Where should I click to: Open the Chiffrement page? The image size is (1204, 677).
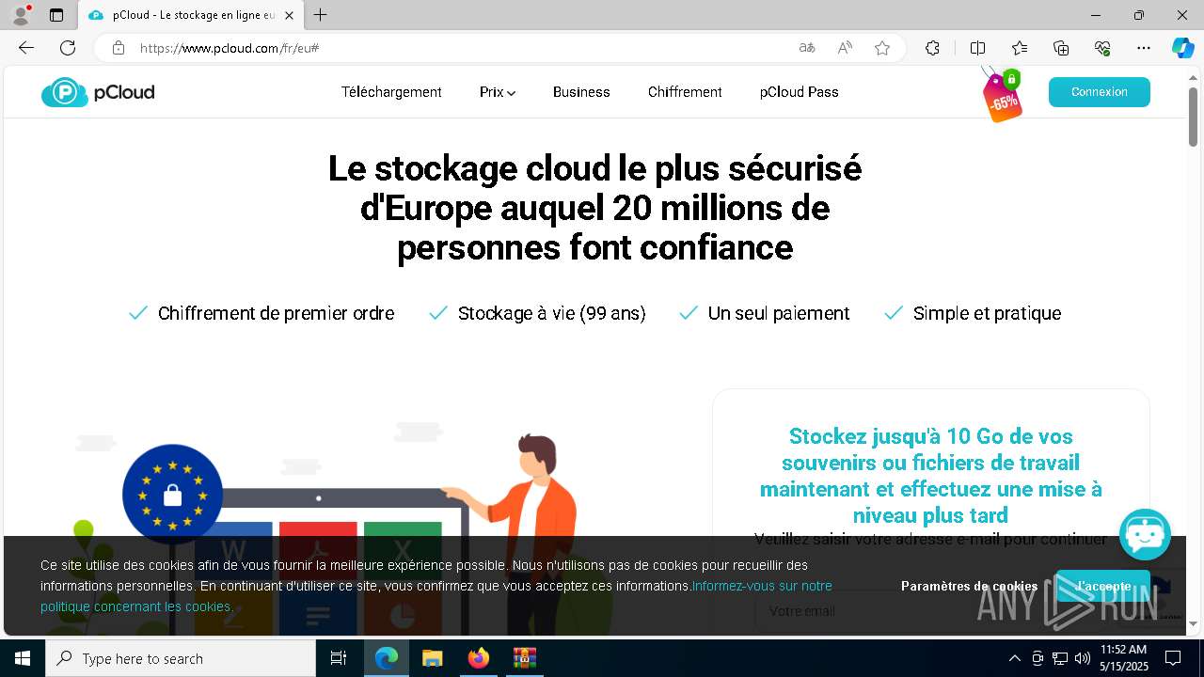point(685,92)
